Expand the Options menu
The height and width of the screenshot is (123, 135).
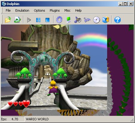pos(40,10)
